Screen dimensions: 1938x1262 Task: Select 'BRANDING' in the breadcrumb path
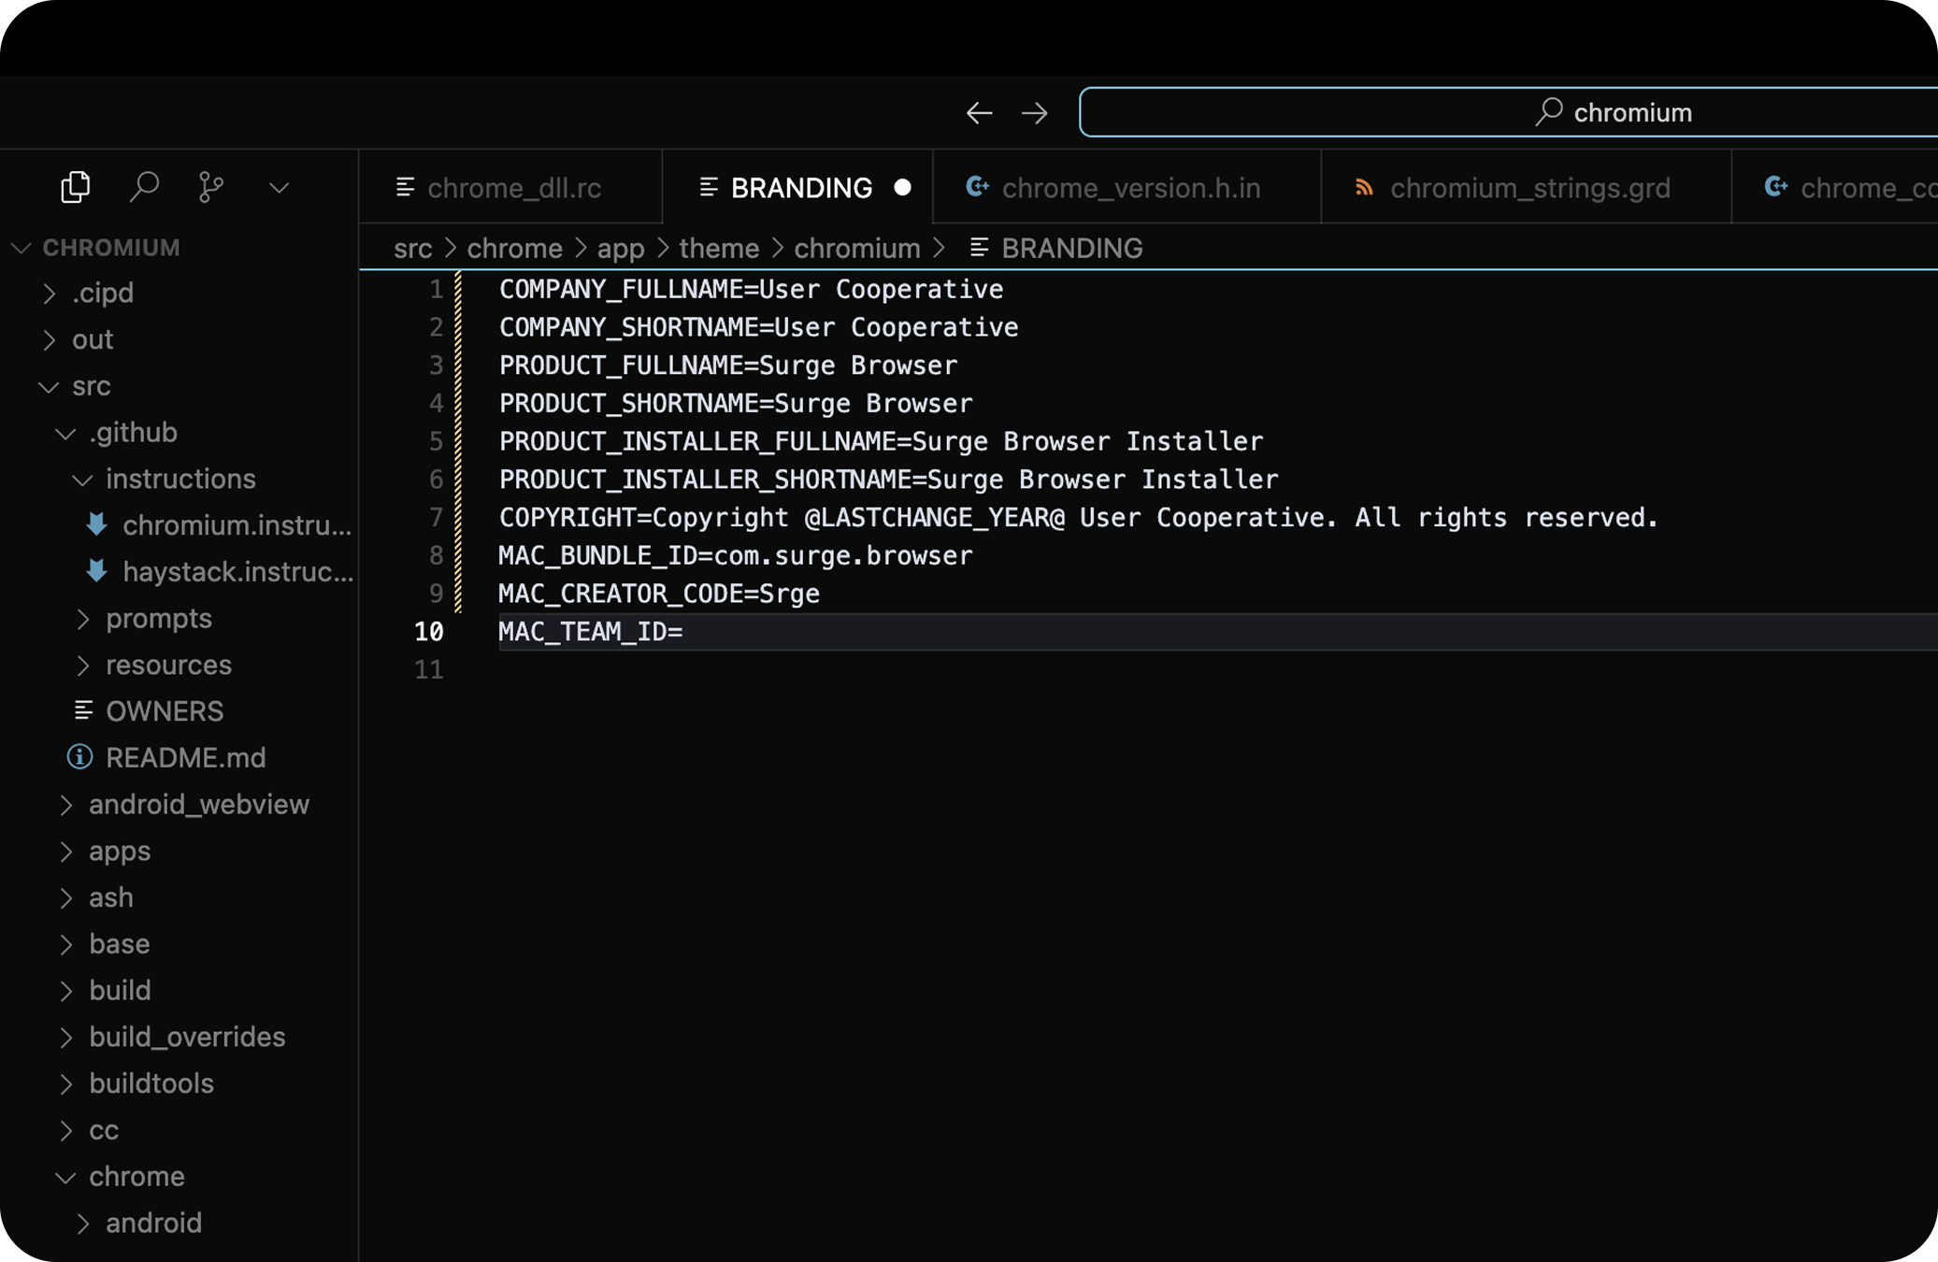point(1072,249)
